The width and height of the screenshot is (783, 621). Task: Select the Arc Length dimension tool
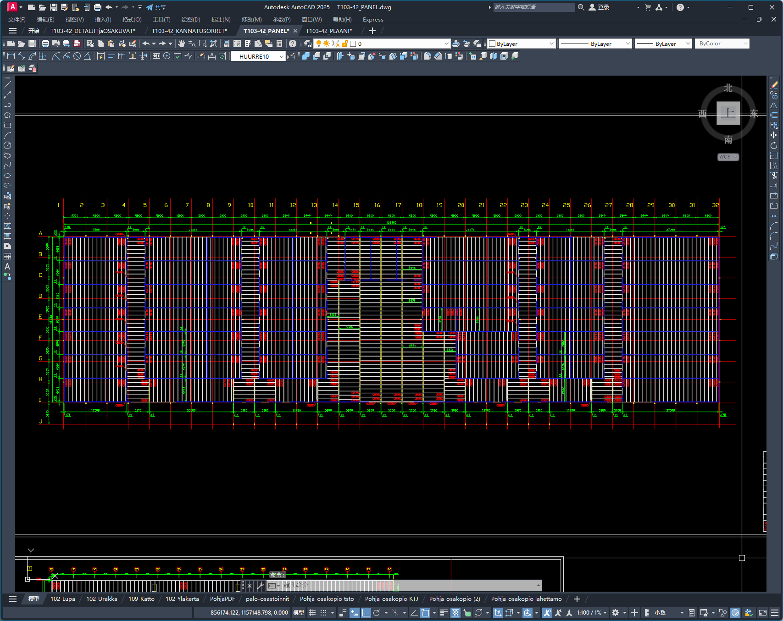click(32, 56)
